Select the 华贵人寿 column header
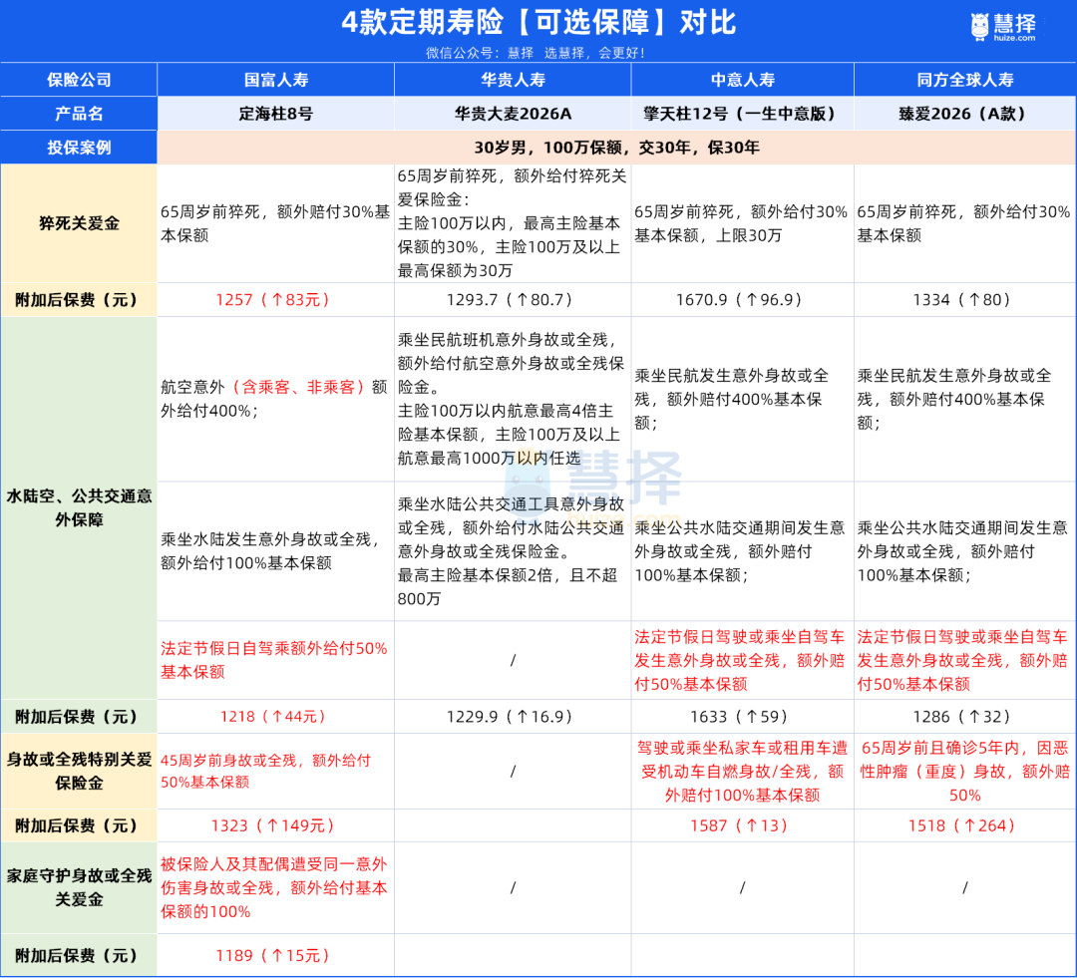Image resolution: width=1077 pixels, height=978 pixels. [x=514, y=80]
